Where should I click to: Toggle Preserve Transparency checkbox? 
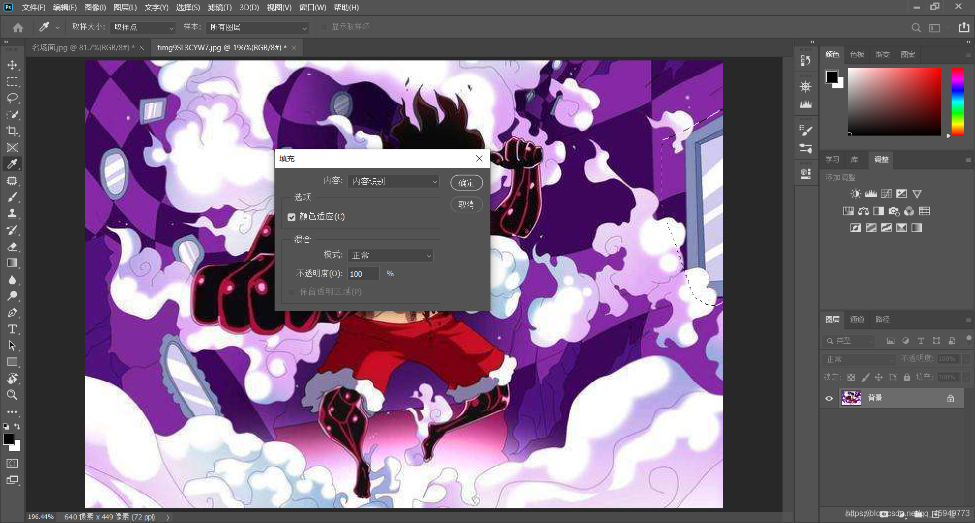click(x=291, y=292)
